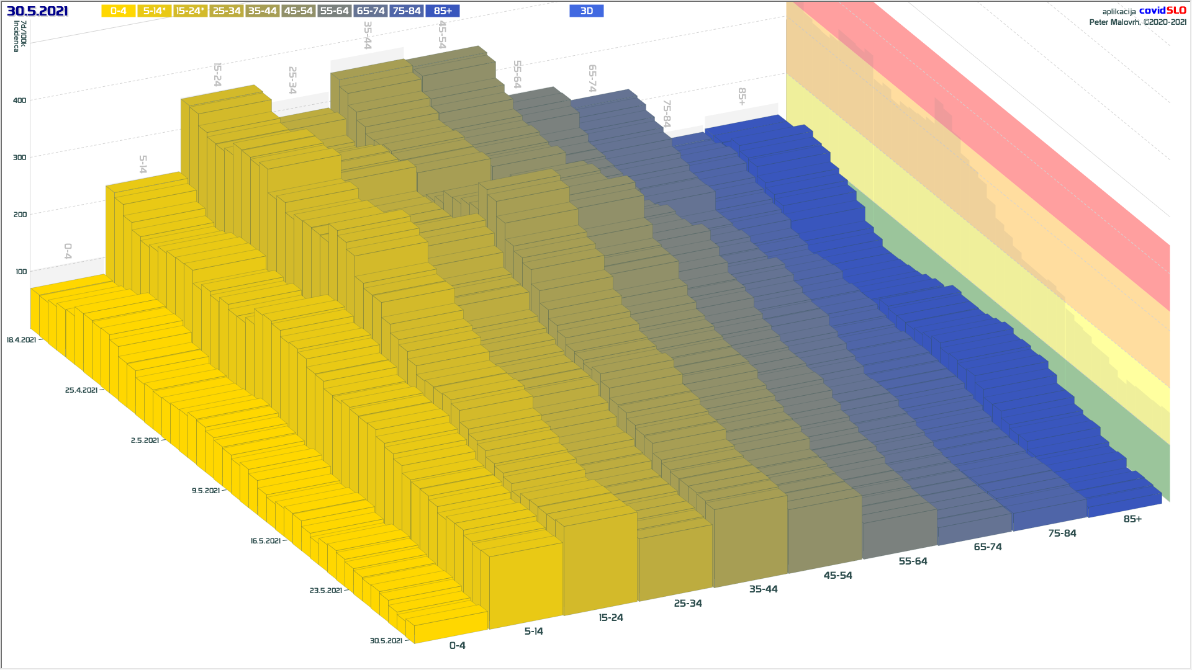Viewport: 1192px width, 670px height.
Task: Toggle the 55-64 age group button
Action: [x=335, y=11]
